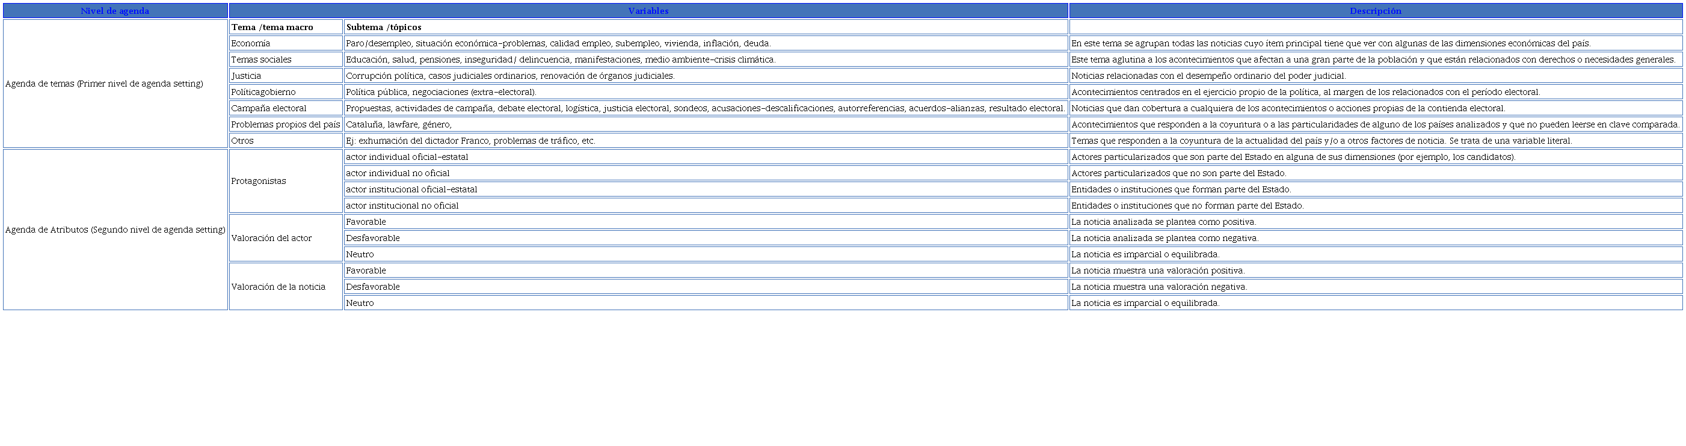Image resolution: width=1686 pixels, height=446 pixels.
Task: Select the 'Agenda de Atributos' second-level cell
Action: [115, 230]
